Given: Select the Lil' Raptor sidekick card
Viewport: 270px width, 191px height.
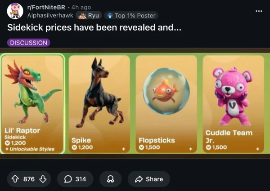Looking at the screenshot, I should click(32, 104).
